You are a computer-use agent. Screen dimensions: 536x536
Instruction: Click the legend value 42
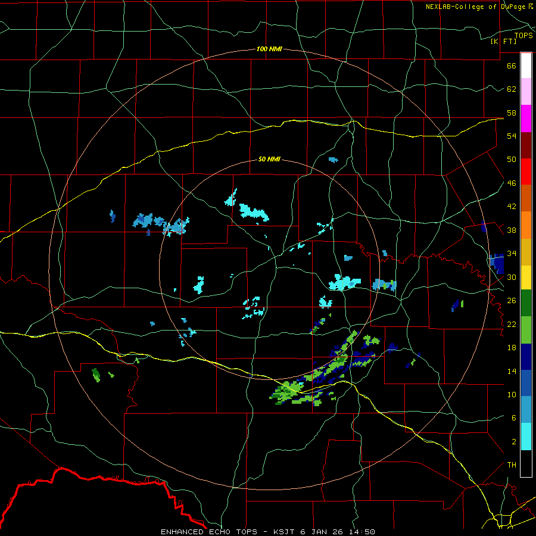512,207
